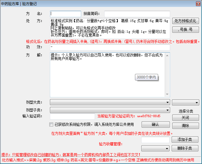
Task: Click the 方名 name input field
Action: pos(66,14)
